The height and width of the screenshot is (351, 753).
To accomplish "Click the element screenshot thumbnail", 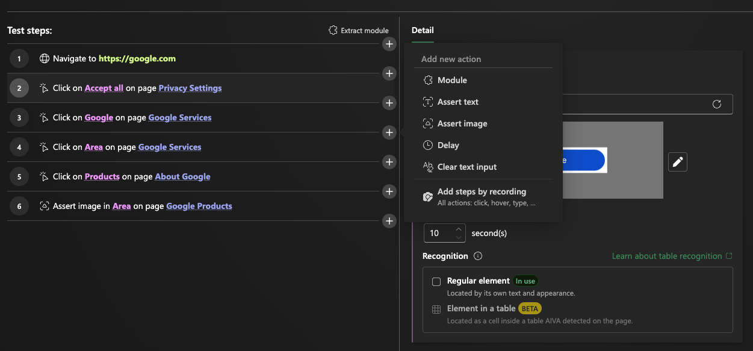I will pyautogui.click(x=613, y=160).
